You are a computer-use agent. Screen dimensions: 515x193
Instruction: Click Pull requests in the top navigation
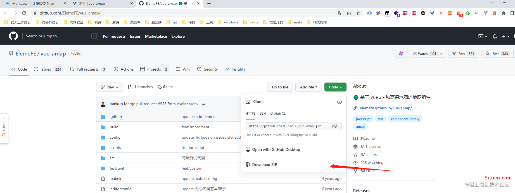[x=114, y=36]
